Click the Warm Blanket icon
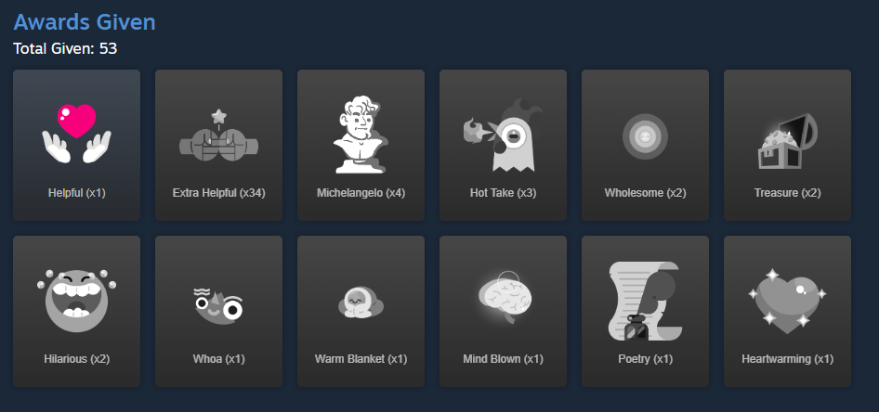This screenshot has height=412, width=879. [x=361, y=303]
